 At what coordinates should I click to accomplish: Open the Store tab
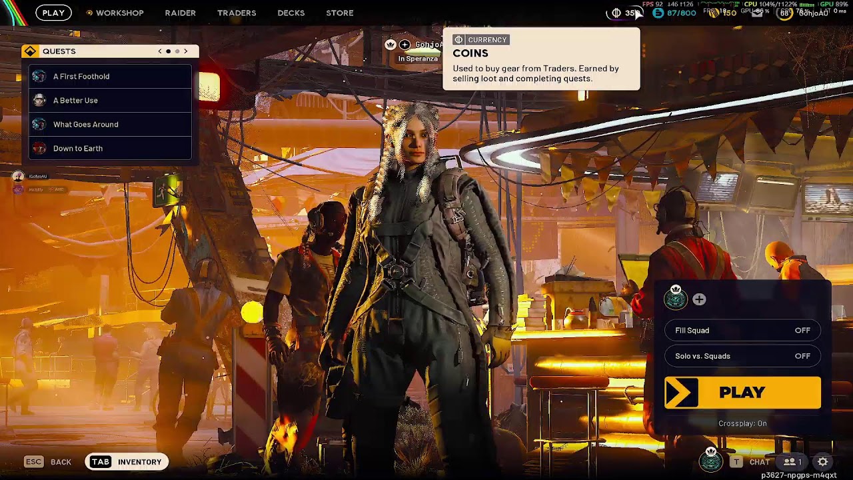click(340, 13)
